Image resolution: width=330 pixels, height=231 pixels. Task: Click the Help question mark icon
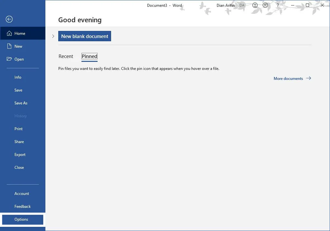pos(278,5)
